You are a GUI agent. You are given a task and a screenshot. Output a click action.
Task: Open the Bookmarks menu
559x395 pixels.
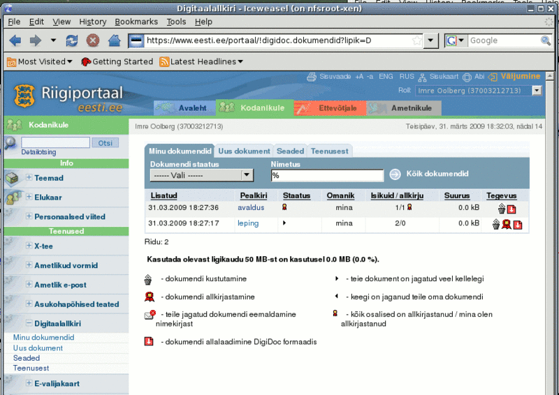pyautogui.click(x=136, y=22)
